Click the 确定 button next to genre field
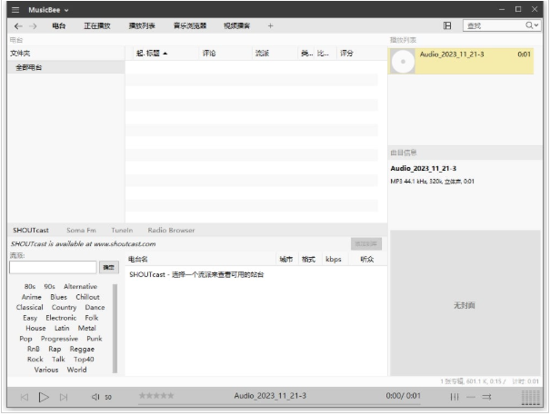This screenshot has height=415, width=550. coord(108,267)
